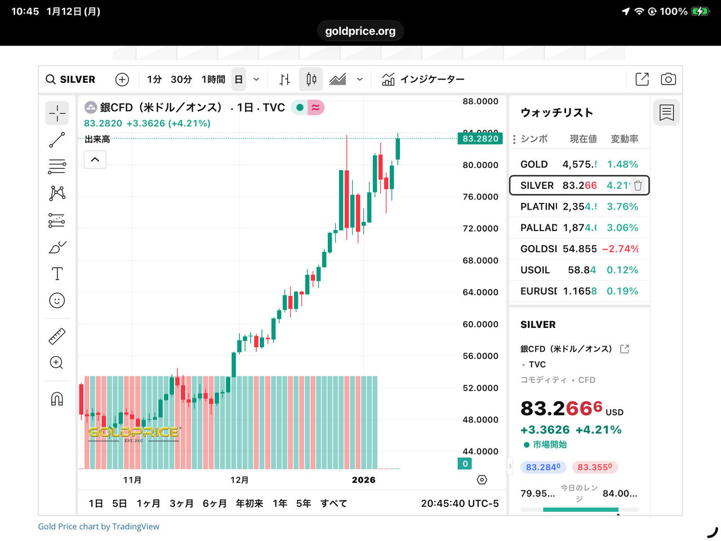Viewport: 721px width, 541px height.
Task: Select the text annotation tool
Action: point(57,274)
